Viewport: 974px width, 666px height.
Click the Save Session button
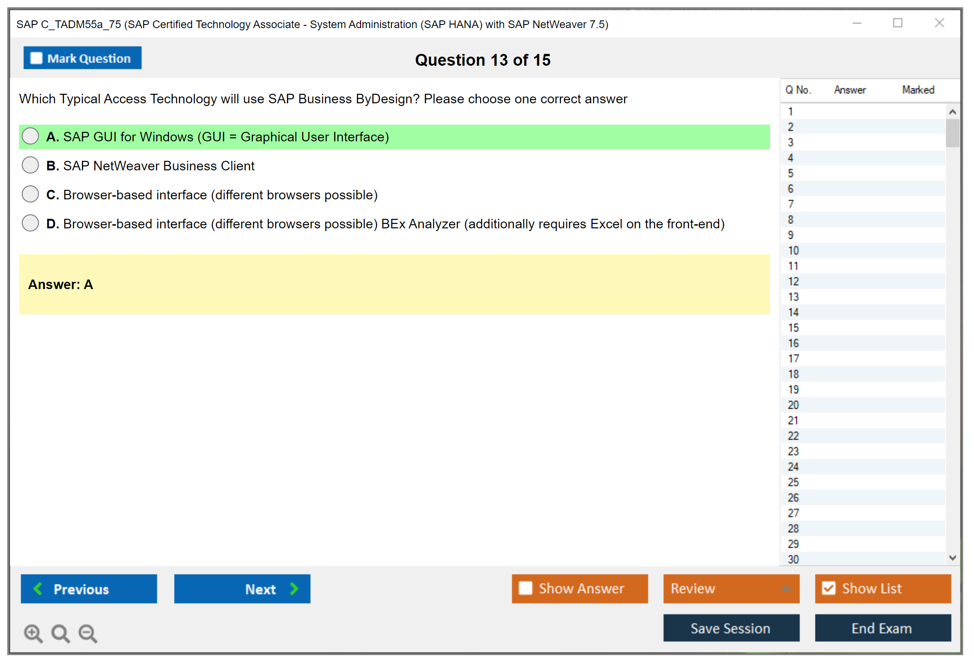731,628
